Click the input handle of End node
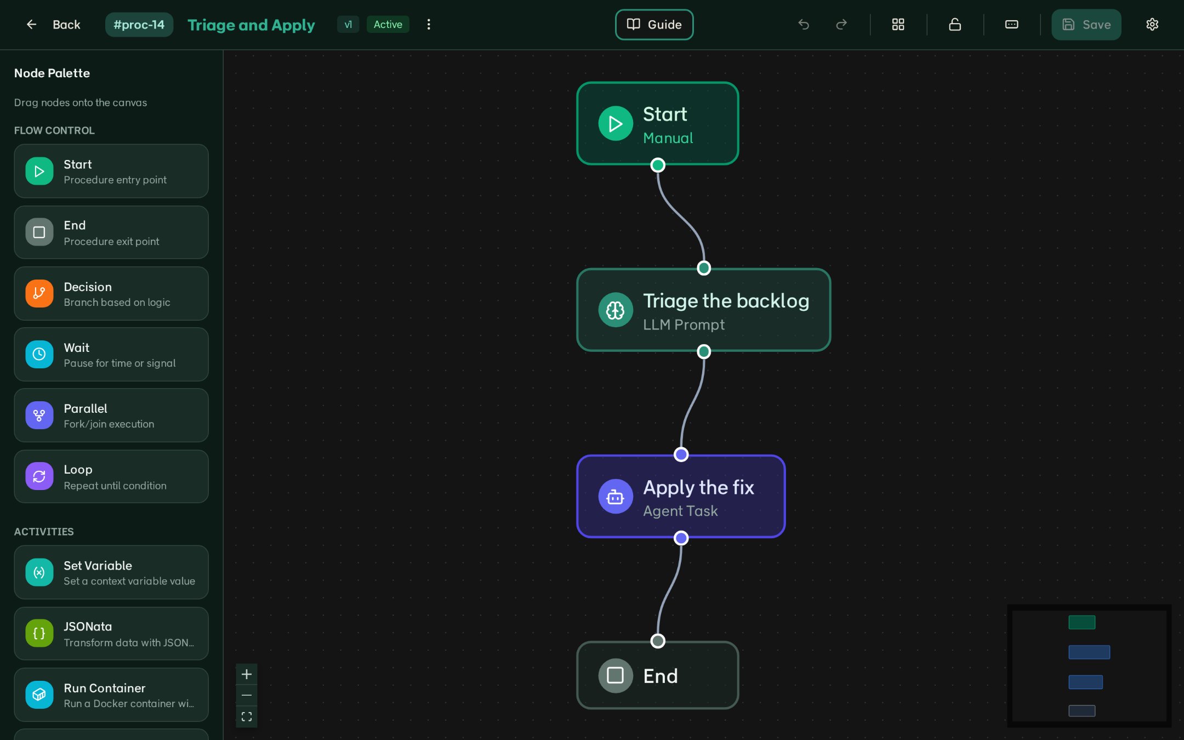The height and width of the screenshot is (740, 1184). pyautogui.click(x=657, y=641)
